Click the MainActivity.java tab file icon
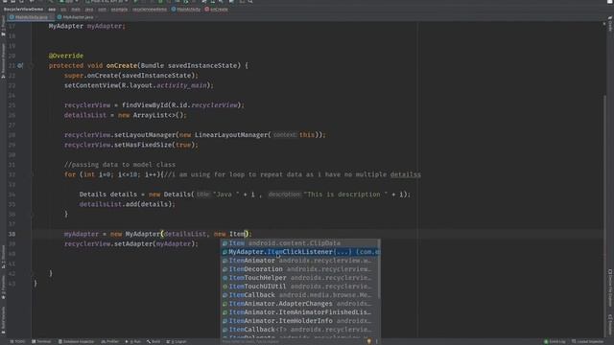The height and width of the screenshot is (345, 614). (x=12, y=17)
